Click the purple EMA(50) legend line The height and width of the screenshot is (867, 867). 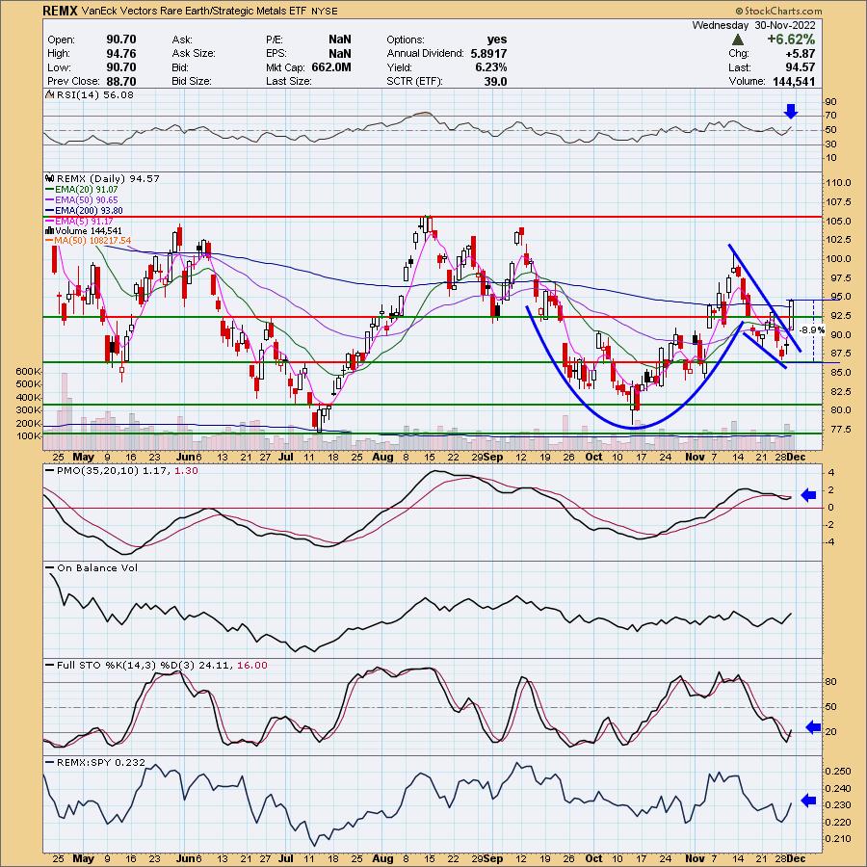click(50, 200)
